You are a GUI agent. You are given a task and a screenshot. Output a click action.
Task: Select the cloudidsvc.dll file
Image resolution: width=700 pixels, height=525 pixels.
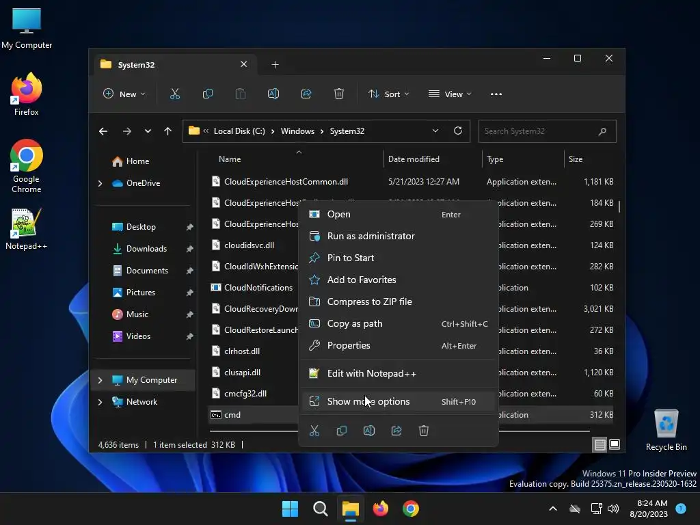(x=249, y=245)
